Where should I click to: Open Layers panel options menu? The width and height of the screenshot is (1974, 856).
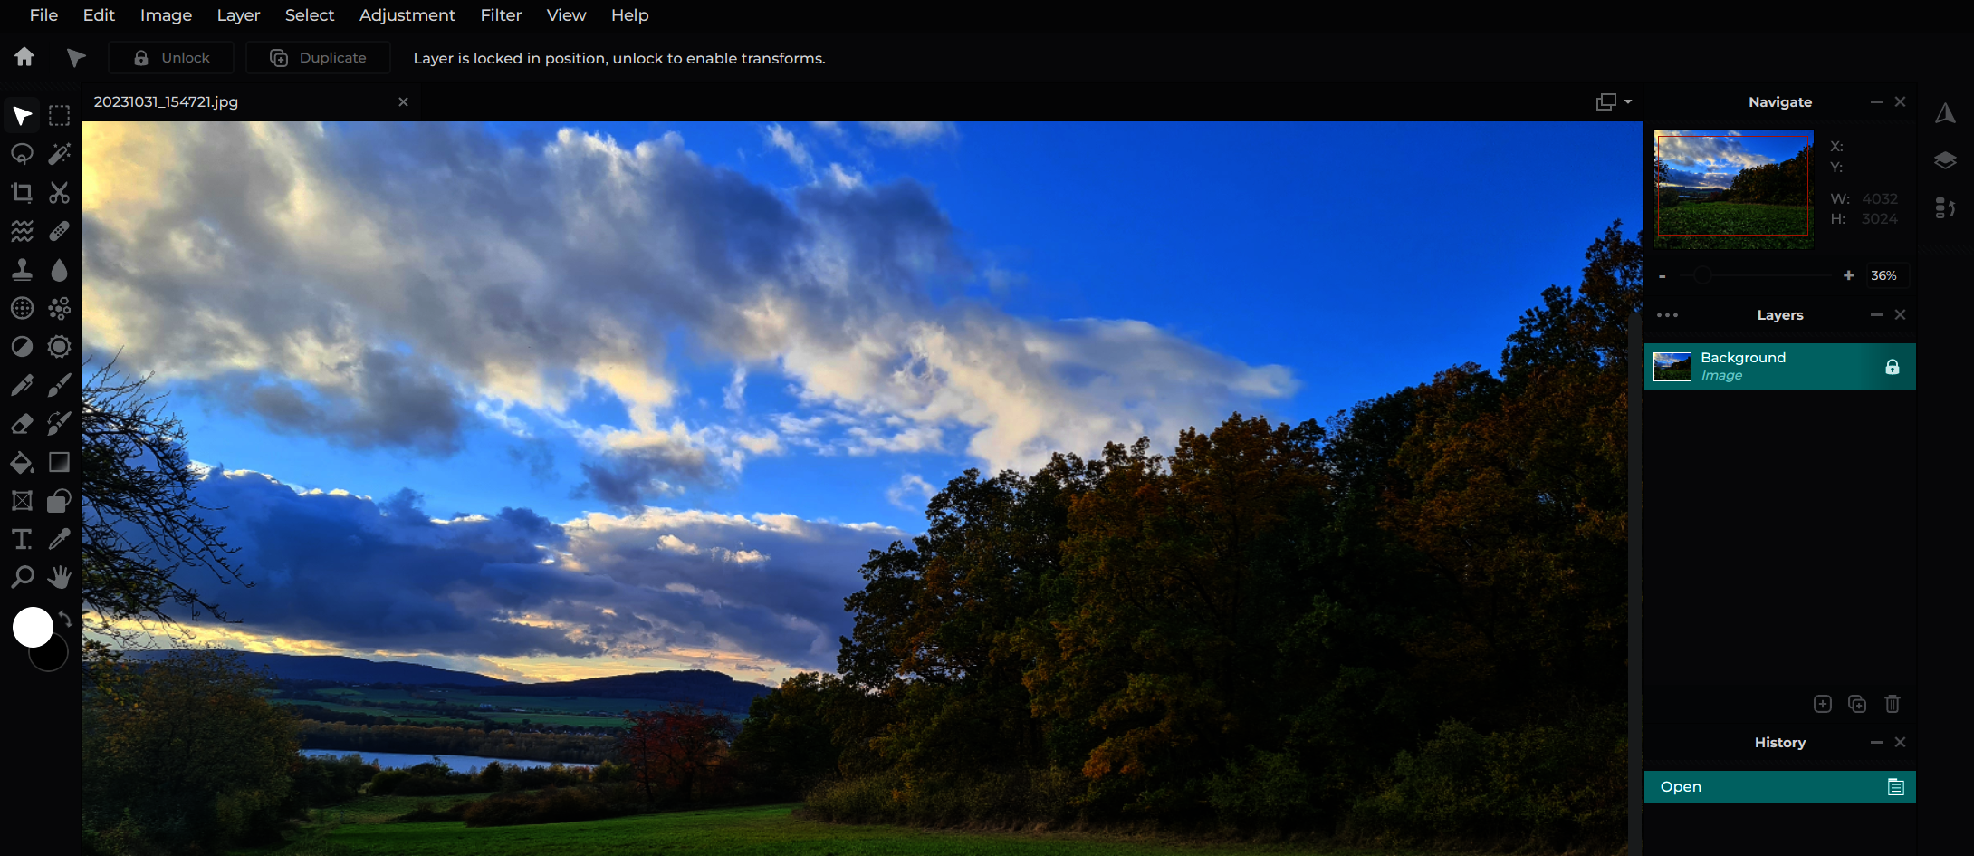coord(1667,315)
